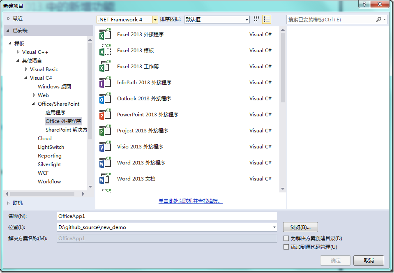The height and width of the screenshot is (273, 394).
Task: Expand the Visual Basic node
Action: [x=26, y=69]
